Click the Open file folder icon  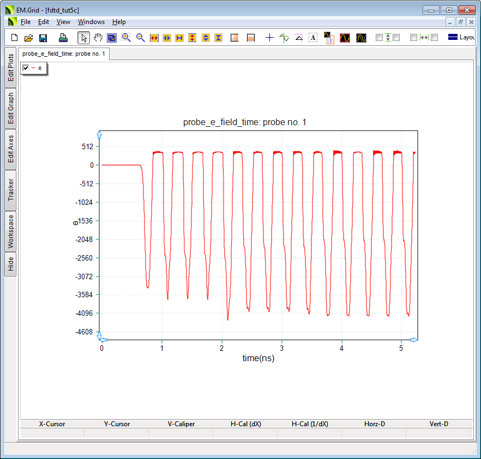(29, 38)
